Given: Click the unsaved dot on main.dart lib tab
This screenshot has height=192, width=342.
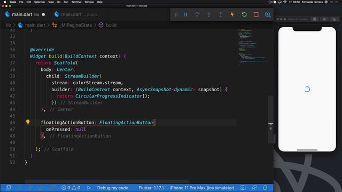Looking at the screenshot, I should [x=43, y=14].
